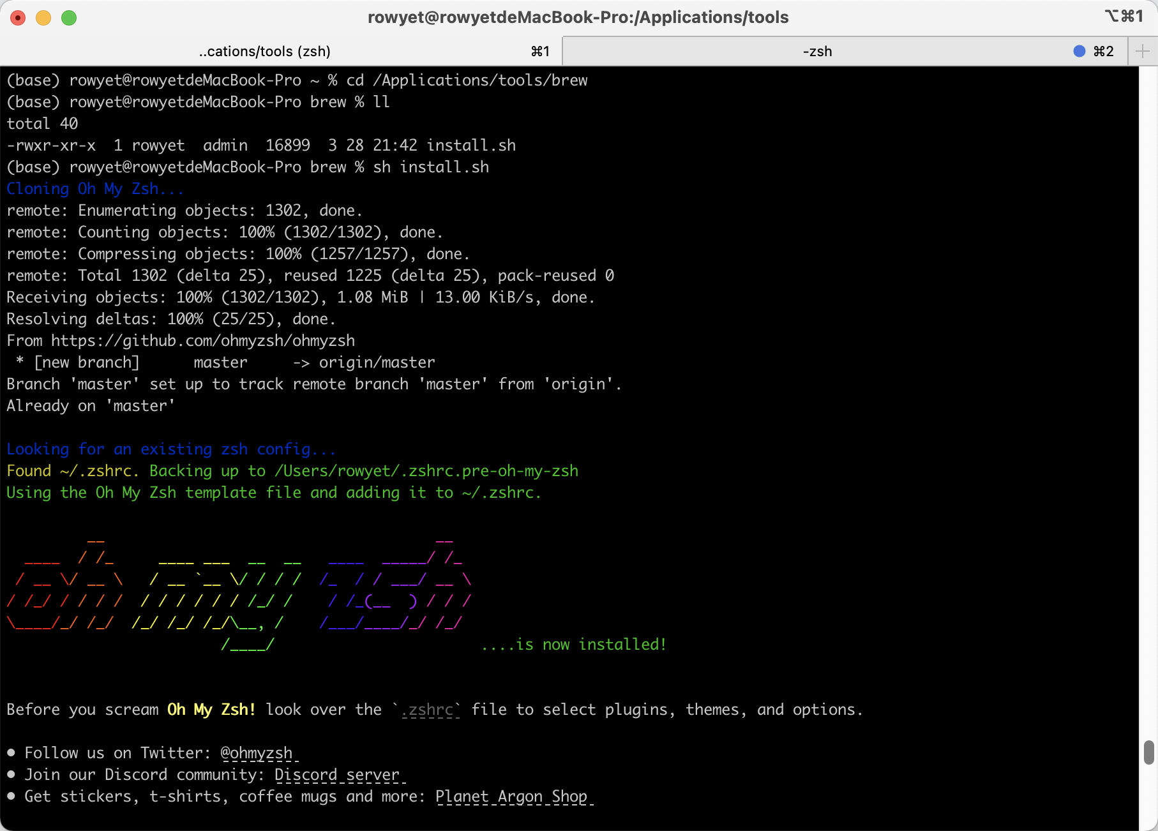Screen dimensions: 1158x831
Task: Close the terminal window with red button
Action: [18, 18]
